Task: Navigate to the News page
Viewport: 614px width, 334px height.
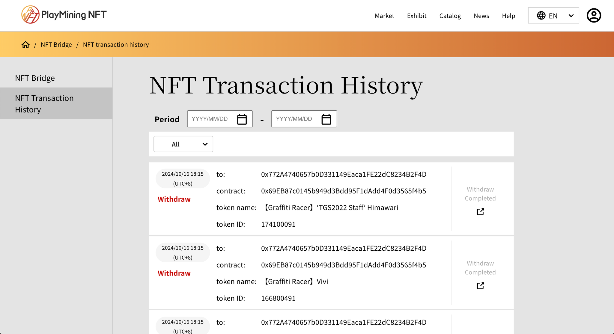Action: coord(481,16)
